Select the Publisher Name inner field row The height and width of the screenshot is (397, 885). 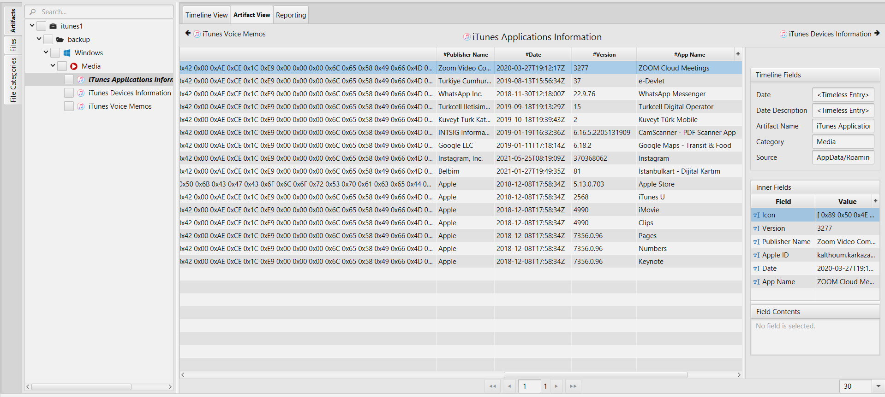click(815, 242)
